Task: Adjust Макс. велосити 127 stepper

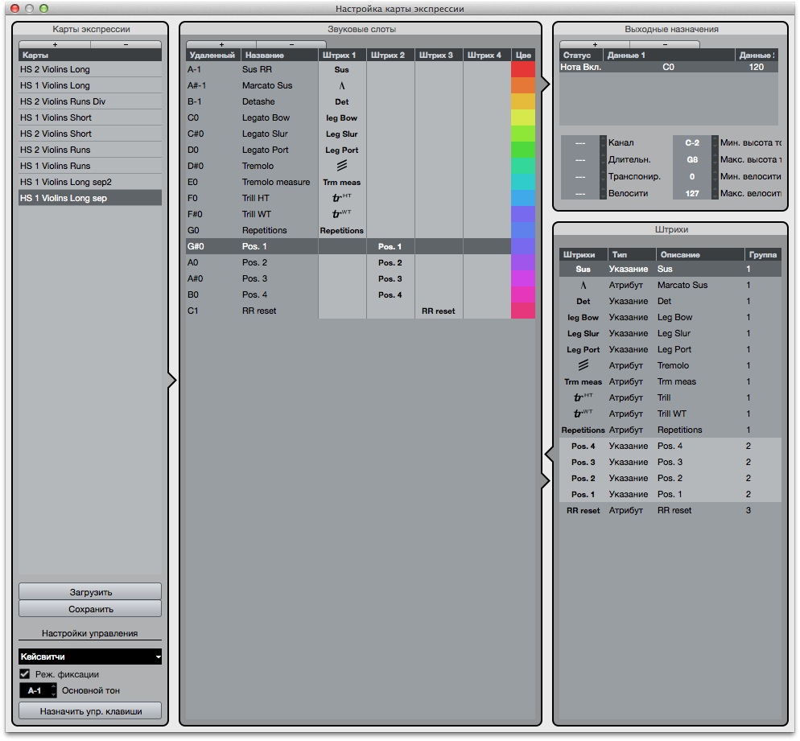Action: (715, 193)
